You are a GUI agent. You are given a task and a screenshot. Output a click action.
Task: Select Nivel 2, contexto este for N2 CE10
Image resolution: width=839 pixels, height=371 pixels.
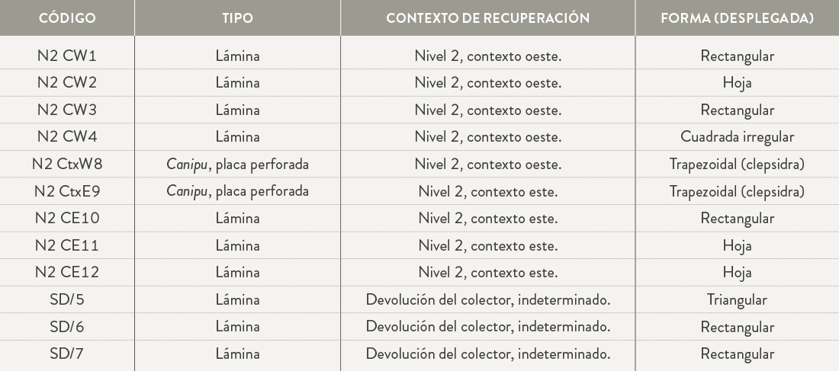tap(487, 218)
